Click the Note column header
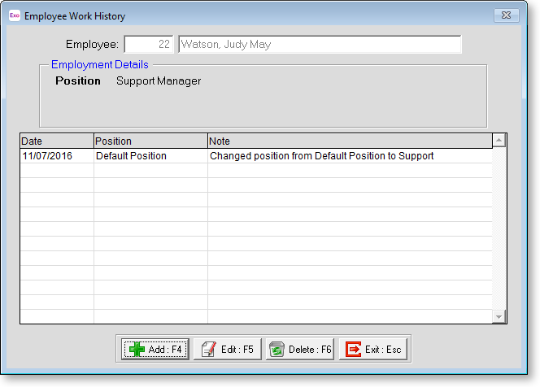The image size is (540, 387). [350, 141]
